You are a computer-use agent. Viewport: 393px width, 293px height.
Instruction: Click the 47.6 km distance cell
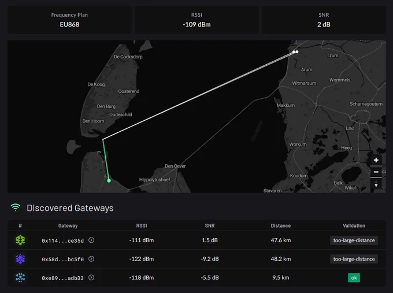[281, 240]
